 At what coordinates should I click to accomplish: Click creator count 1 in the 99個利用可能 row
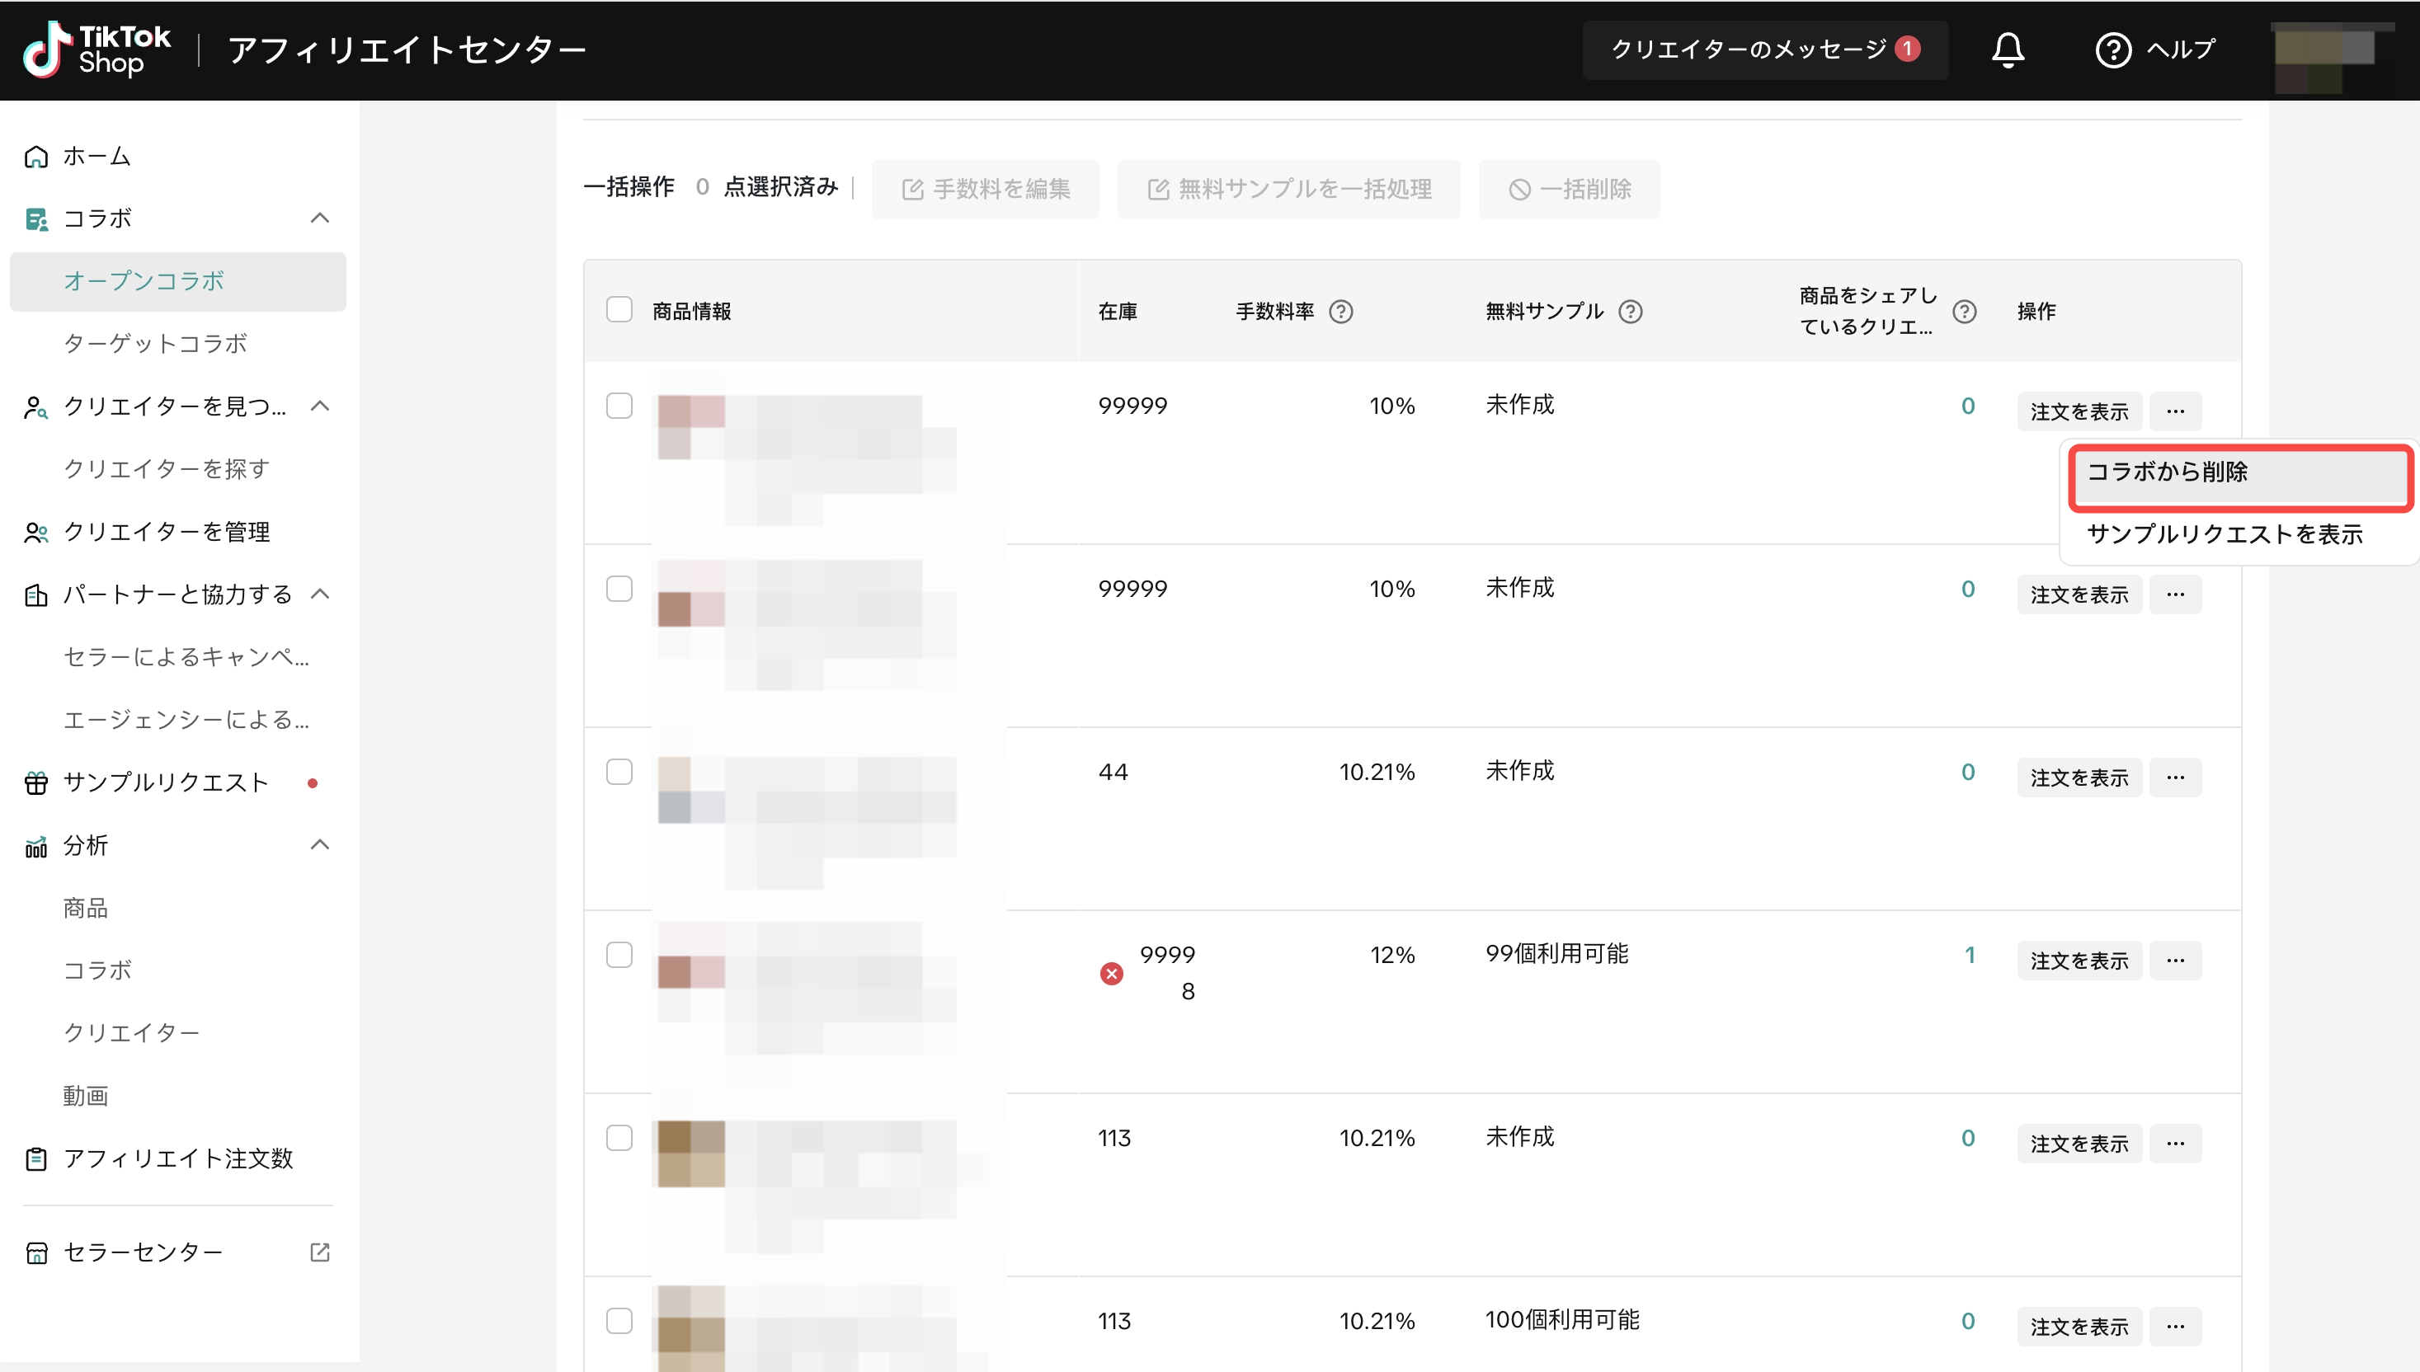1969,955
